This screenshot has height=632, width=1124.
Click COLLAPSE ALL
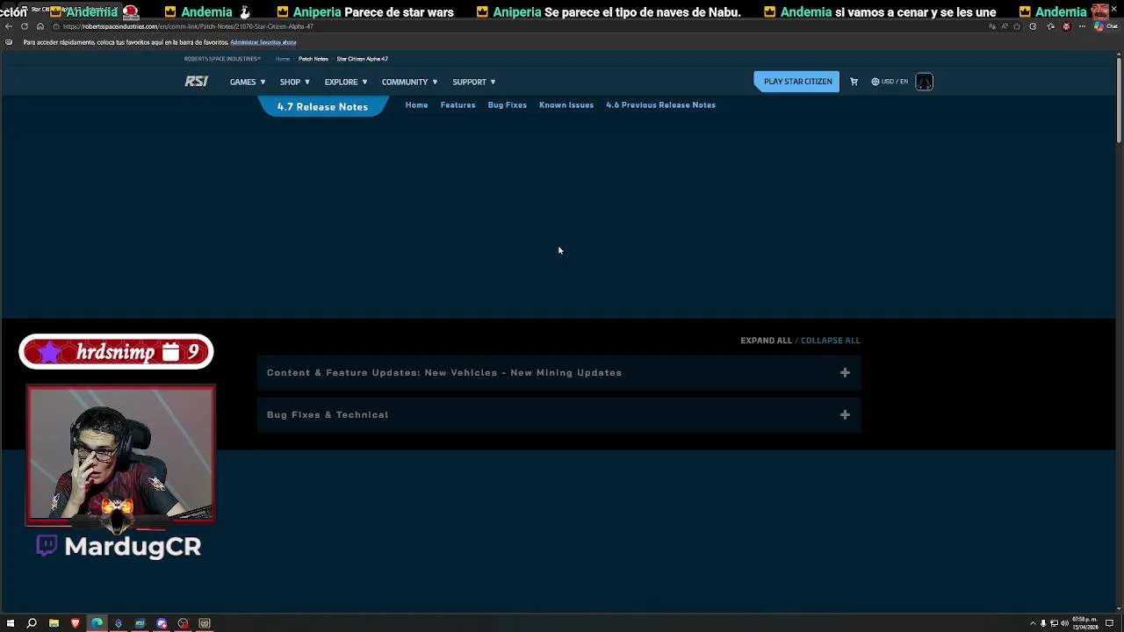(830, 341)
